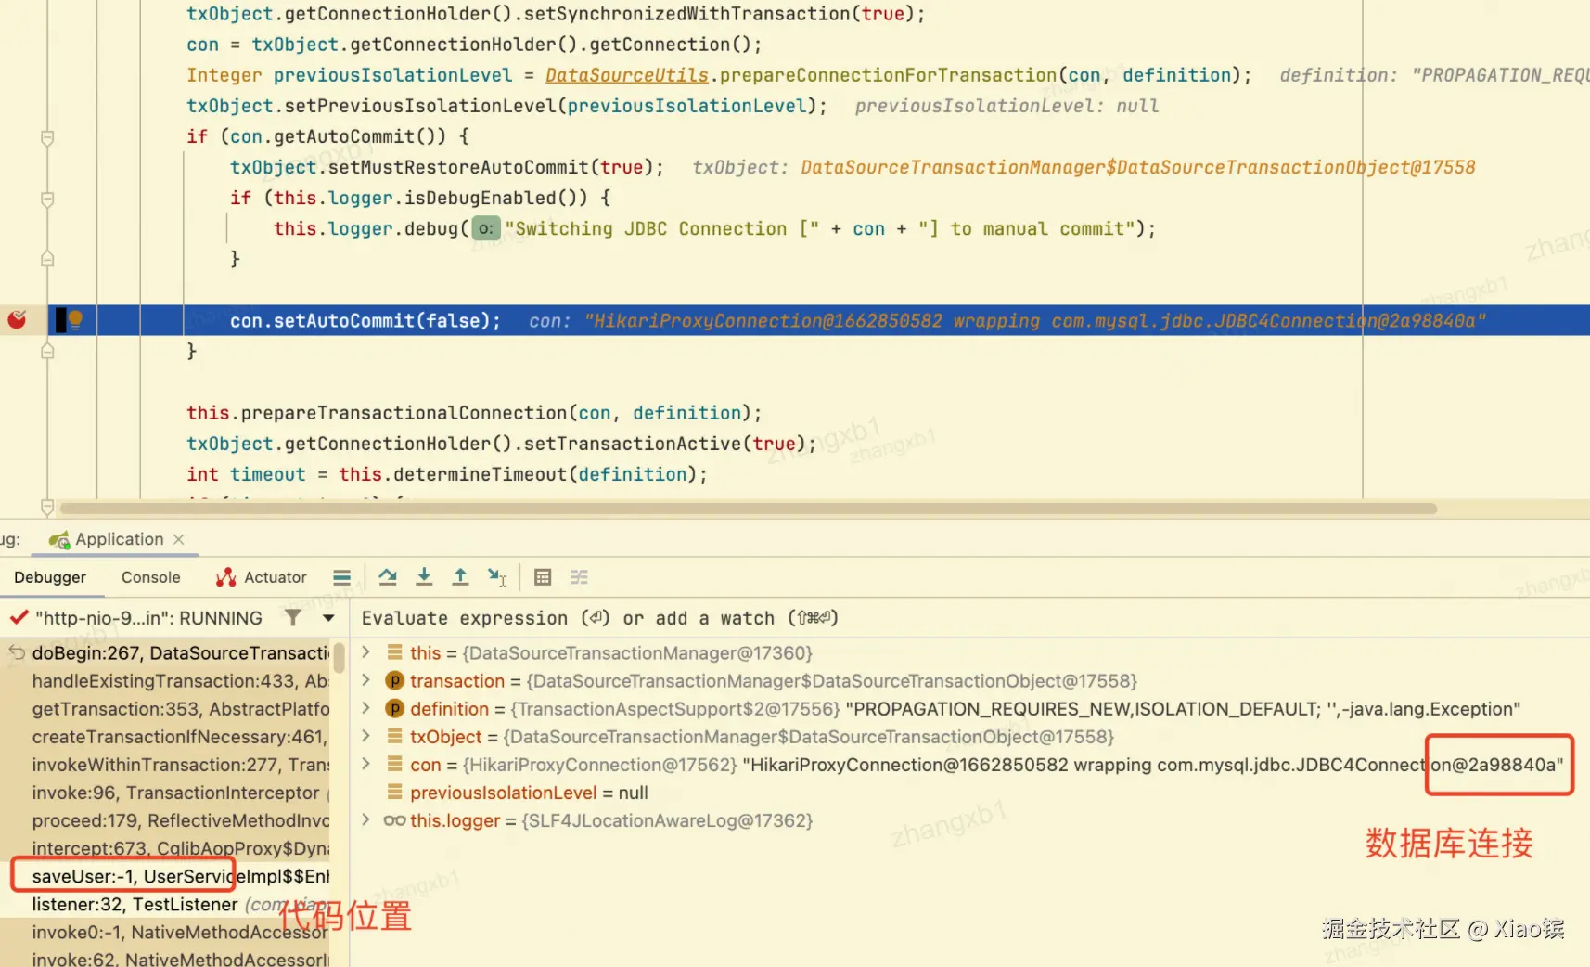
Task: Click the inline value hint 'previousIsolationLevel: null'
Action: click(x=1007, y=106)
